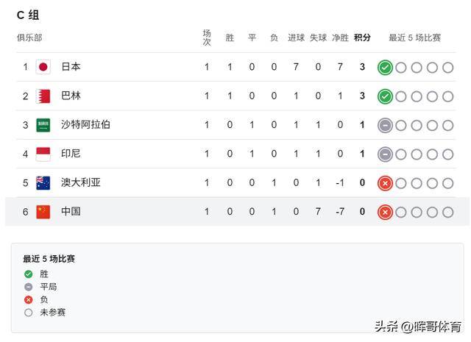Open team 澳大利亚 in standings
Viewport: 471px width, 342px height.
pyautogui.click(x=80, y=182)
